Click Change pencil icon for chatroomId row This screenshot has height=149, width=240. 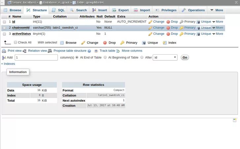pos(150,28)
